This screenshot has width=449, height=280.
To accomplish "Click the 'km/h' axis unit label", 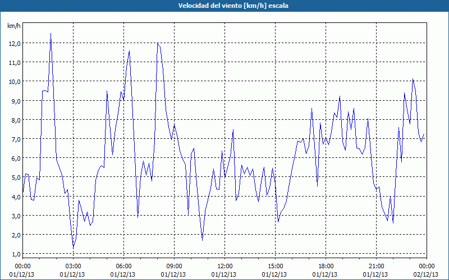I will click(13, 26).
